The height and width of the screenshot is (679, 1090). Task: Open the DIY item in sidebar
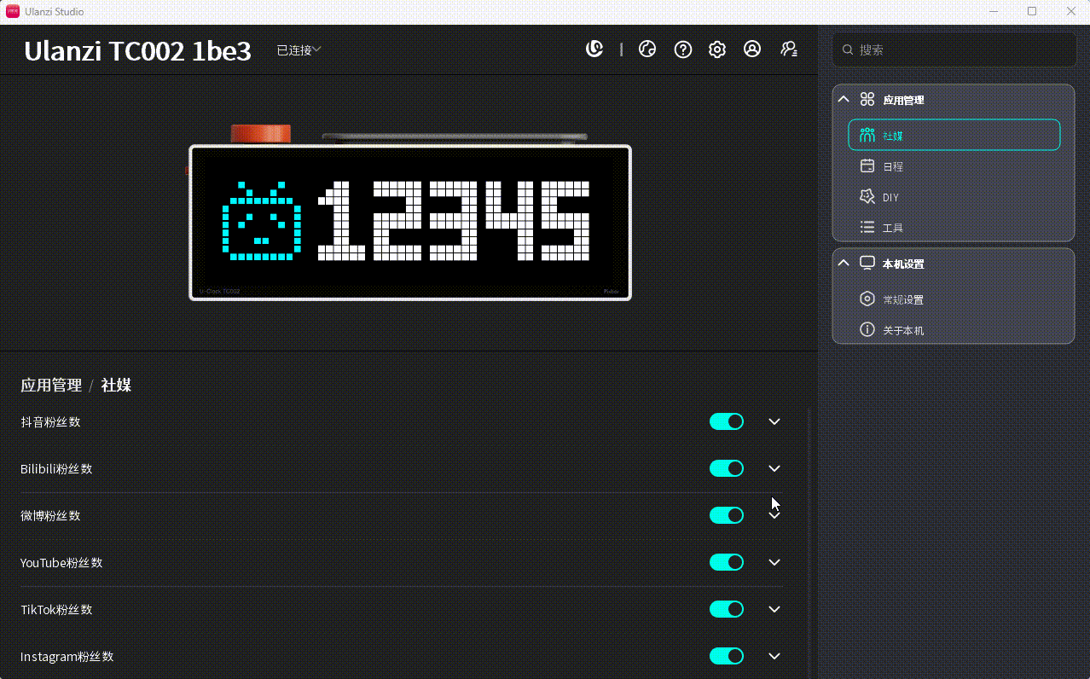(x=954, y=197)
